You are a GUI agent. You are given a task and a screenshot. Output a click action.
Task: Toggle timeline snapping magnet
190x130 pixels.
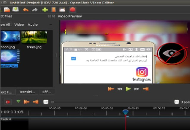[x=8, y=102]
